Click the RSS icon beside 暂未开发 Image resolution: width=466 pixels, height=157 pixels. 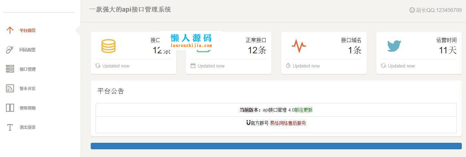(10, 89)
